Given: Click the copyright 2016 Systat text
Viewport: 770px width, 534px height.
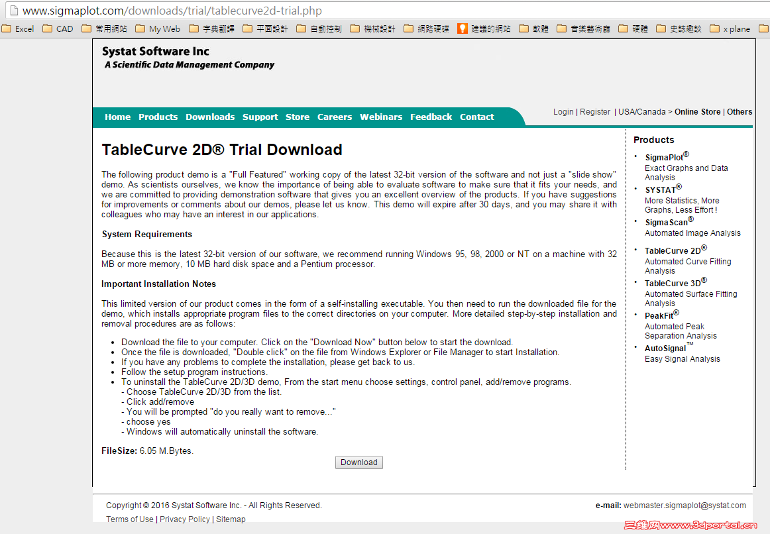Looking at the screenshot, I should [213, 506].
